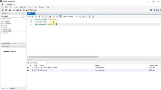
Task: Select the ordering schema label
Action: click(x=8, y=23)
